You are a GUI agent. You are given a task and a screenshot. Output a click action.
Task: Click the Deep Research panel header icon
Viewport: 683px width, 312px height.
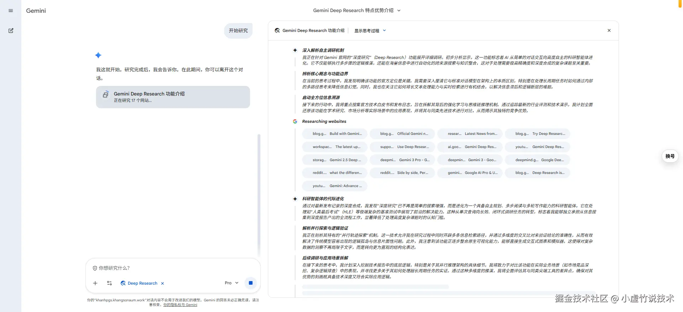coord(277,31)
